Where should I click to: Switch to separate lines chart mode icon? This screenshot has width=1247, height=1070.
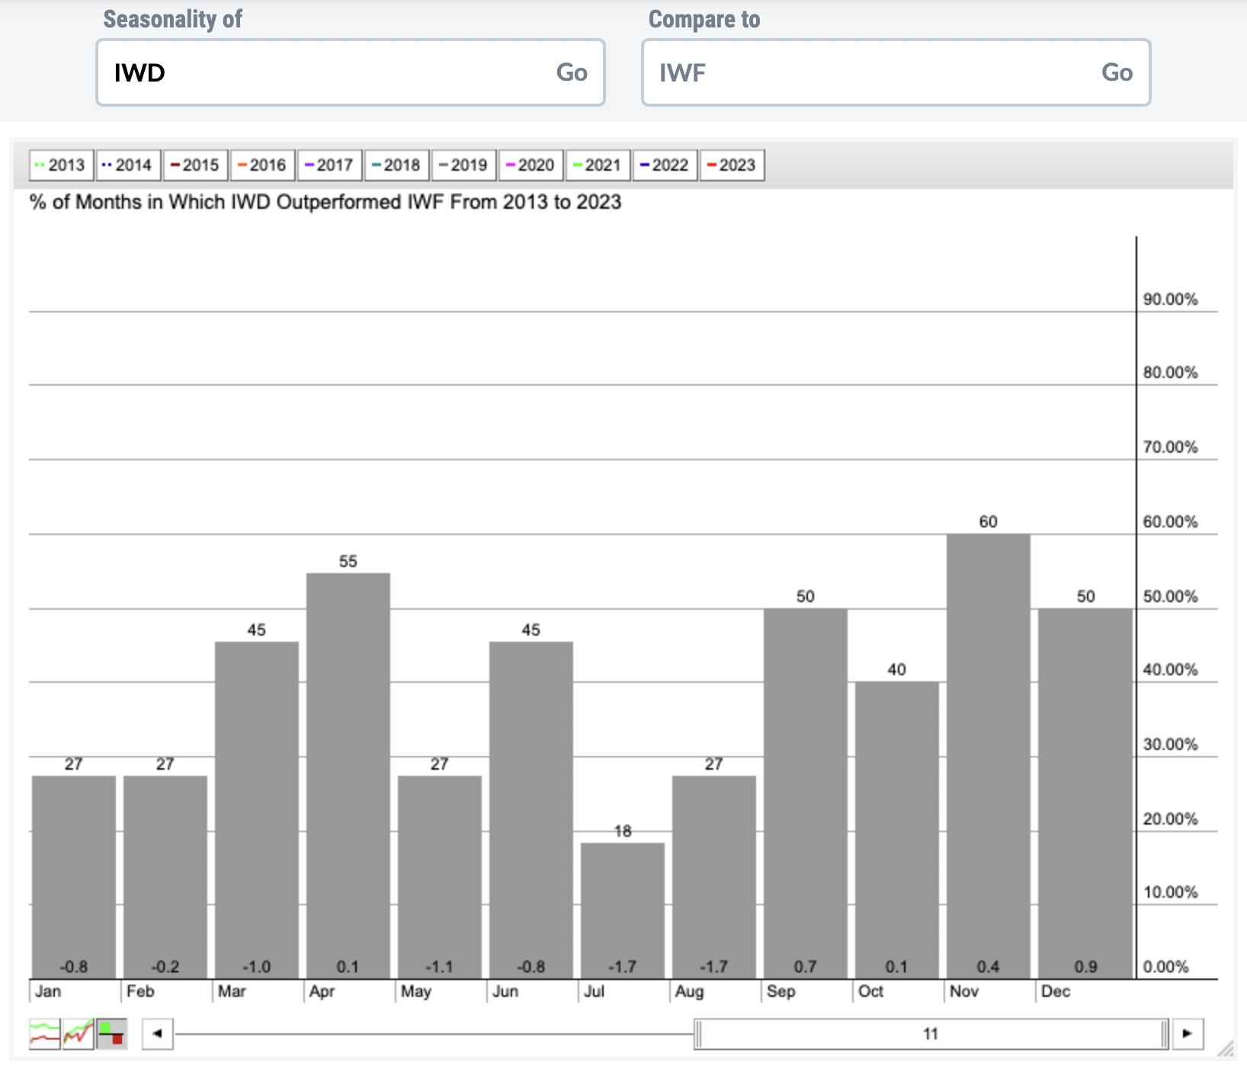point(44,1033)
